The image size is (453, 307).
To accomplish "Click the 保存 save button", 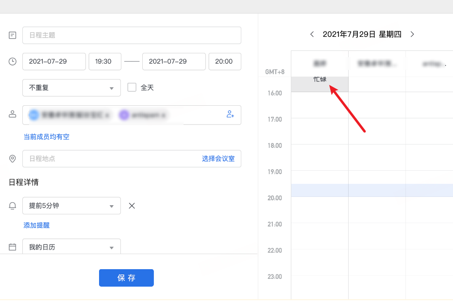I will coord(126,278).
